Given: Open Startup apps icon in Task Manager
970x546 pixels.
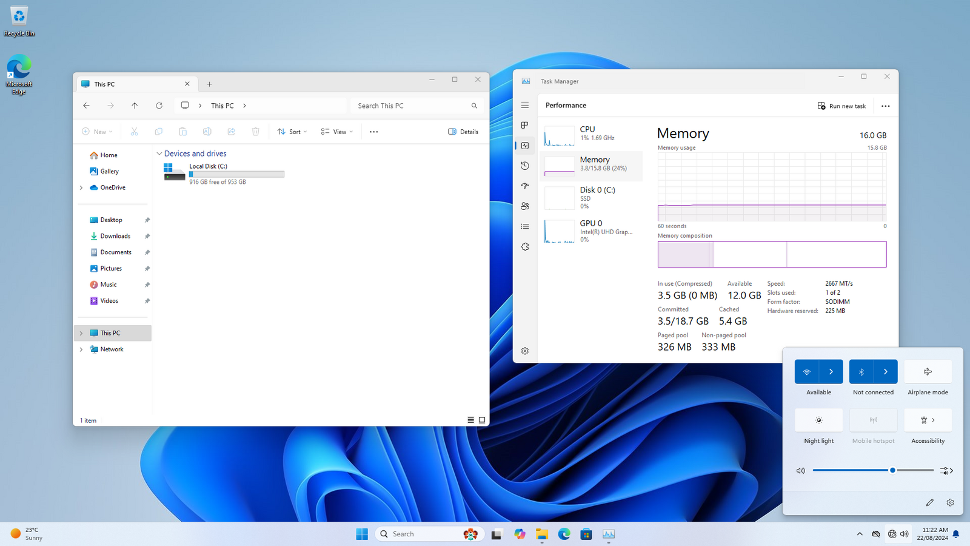Looking at the screenshot, I should point(525,186).
